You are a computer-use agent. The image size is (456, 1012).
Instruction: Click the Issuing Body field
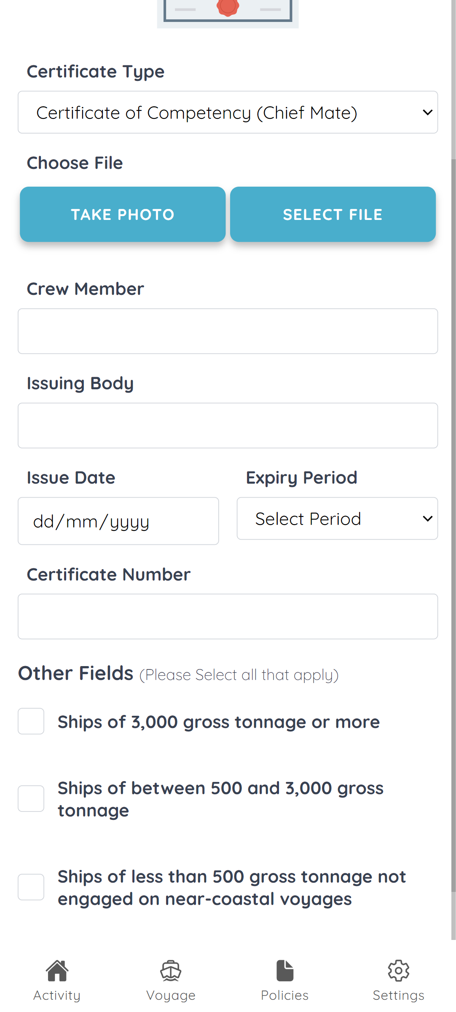coord(228,426)
